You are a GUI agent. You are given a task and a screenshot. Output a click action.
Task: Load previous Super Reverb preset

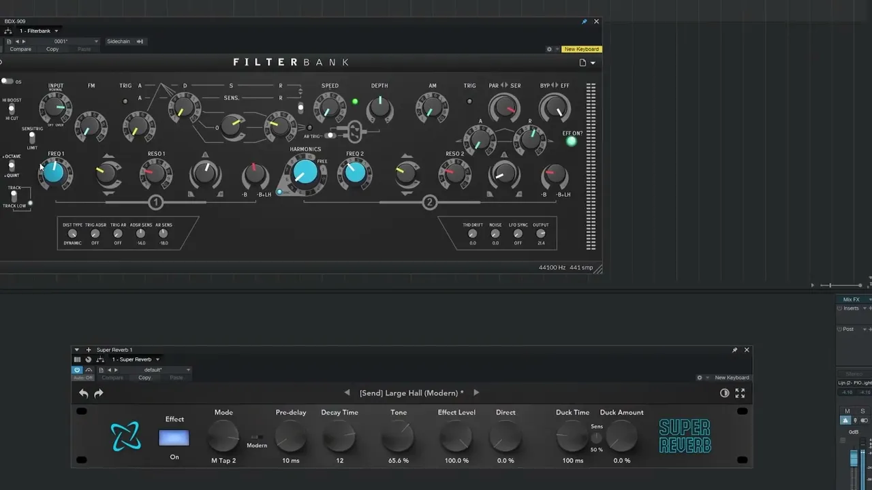point(347,393)
